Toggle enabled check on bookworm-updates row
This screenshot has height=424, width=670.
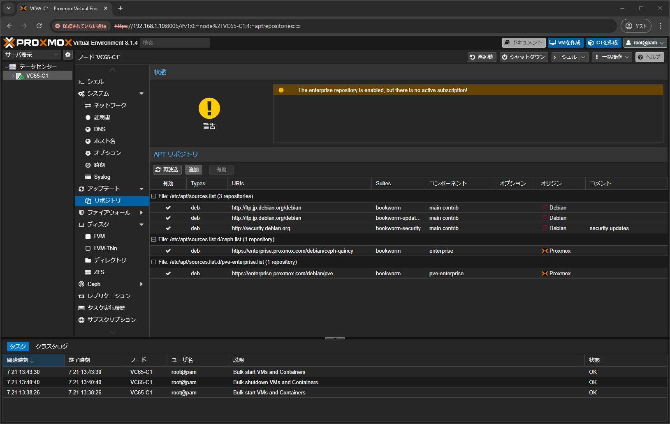[168, 218]
